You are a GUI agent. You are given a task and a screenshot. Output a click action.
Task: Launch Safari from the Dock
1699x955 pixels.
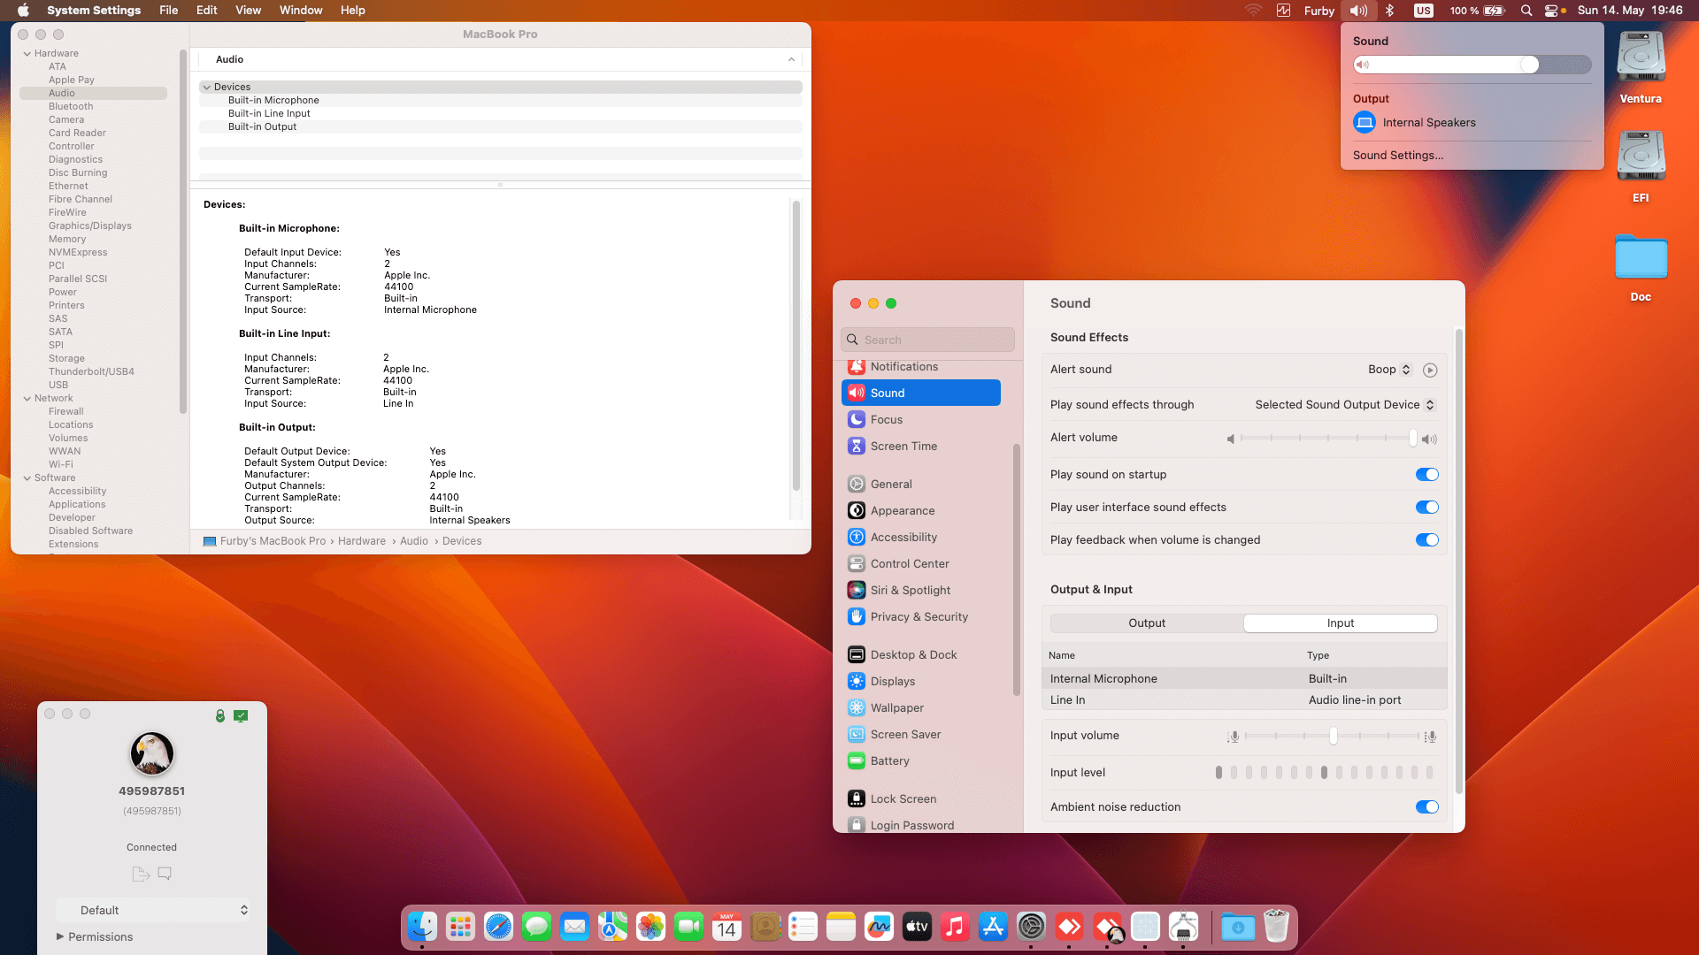(x=498, y=927)
